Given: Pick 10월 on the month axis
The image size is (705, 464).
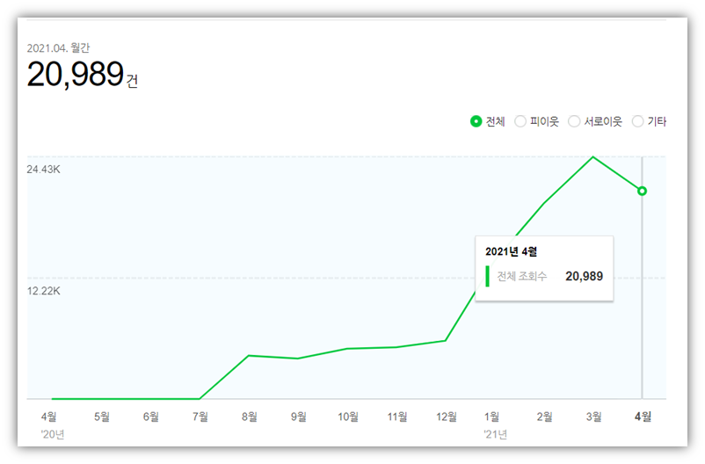Looking at the screenshot, I should 347,417.
